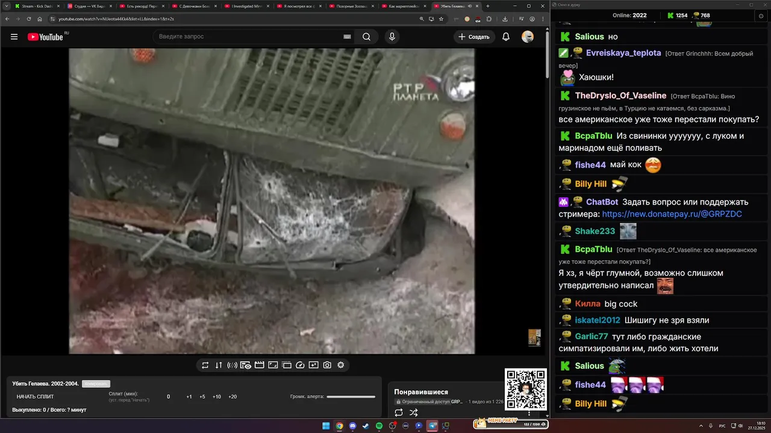Screen dimensions: 771x433
Task: Take a screenshot with the camera icon
Action: click(x=327, y=365)
